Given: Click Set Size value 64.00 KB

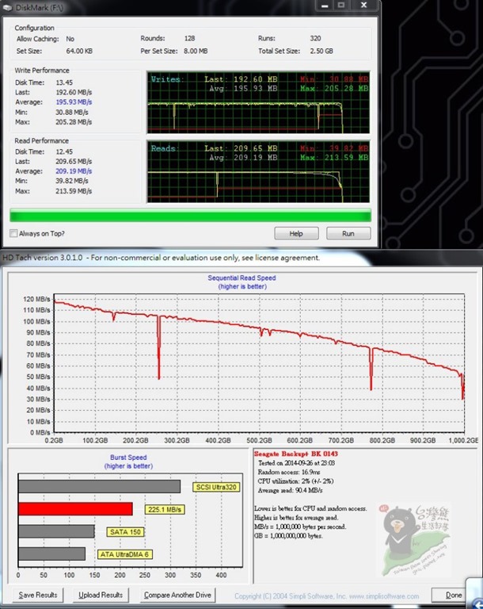Looking at the screenshot, I should 79,51.
